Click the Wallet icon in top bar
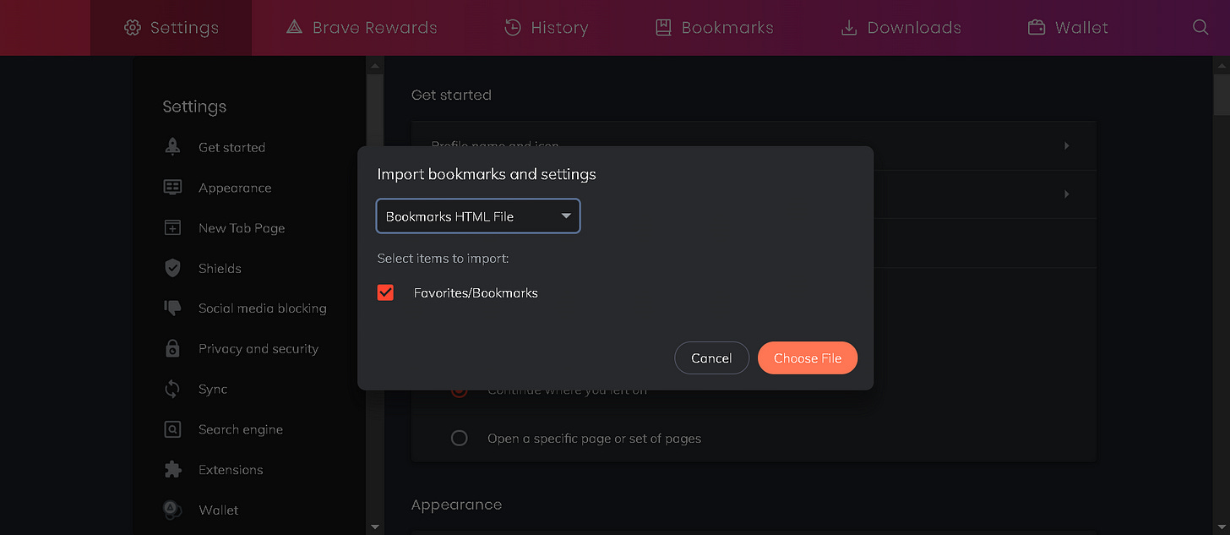The width and height of the screenshot is (1230, 535). point(1037,27)
